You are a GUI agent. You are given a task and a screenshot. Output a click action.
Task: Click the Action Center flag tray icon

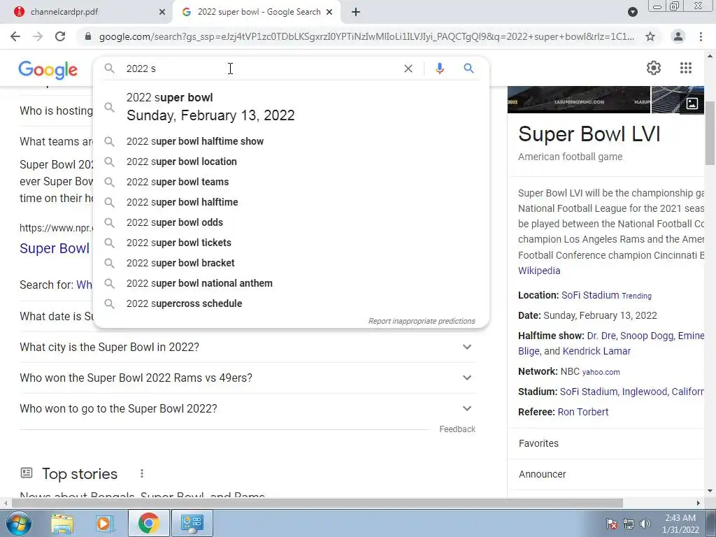tap(611, 524)
